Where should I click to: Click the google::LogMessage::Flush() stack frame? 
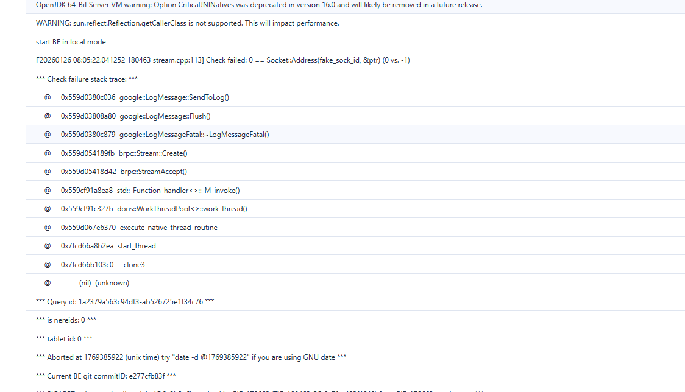tap(135, 116)
